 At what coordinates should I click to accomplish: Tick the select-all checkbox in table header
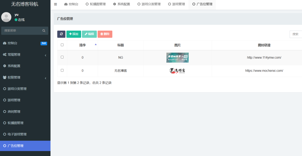[62, 45]
